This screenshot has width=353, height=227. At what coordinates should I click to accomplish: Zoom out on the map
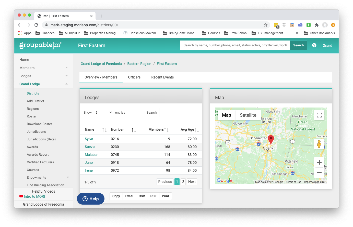(x=319, y=172)
